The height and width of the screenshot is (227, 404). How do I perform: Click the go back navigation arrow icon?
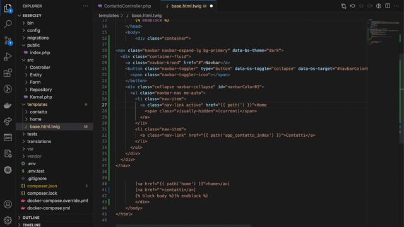361,6
